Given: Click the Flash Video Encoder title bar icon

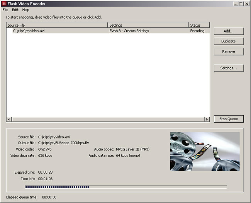Looking at the screenshot, I should [4, 3].
